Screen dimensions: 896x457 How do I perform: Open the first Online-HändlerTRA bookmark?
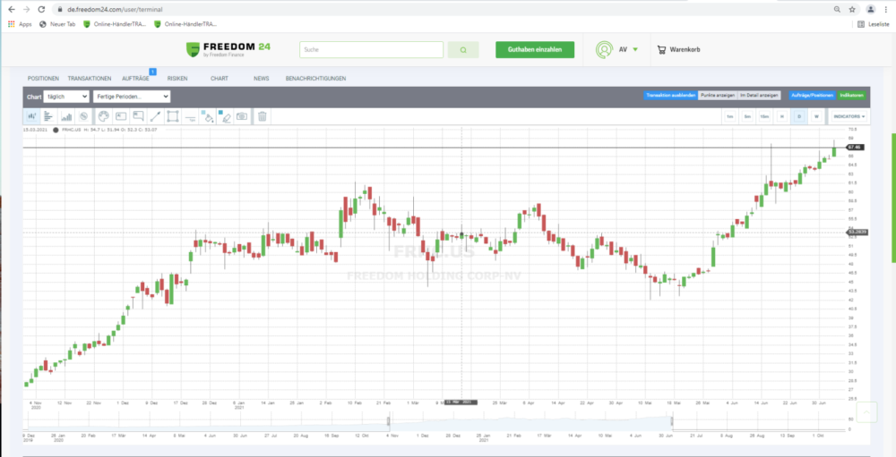(x=115, y=24)
